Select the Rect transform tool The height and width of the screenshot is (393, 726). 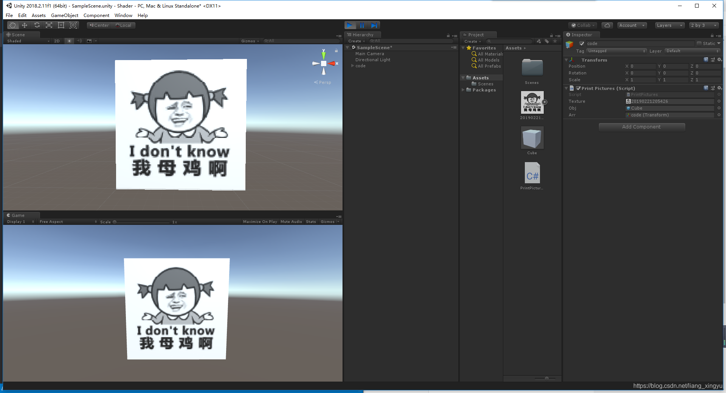(61, 25)
